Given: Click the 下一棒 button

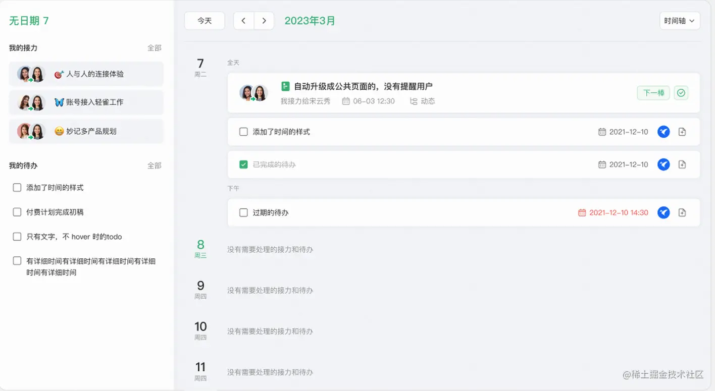Looking at the screenshot, I should coord(653,93).
